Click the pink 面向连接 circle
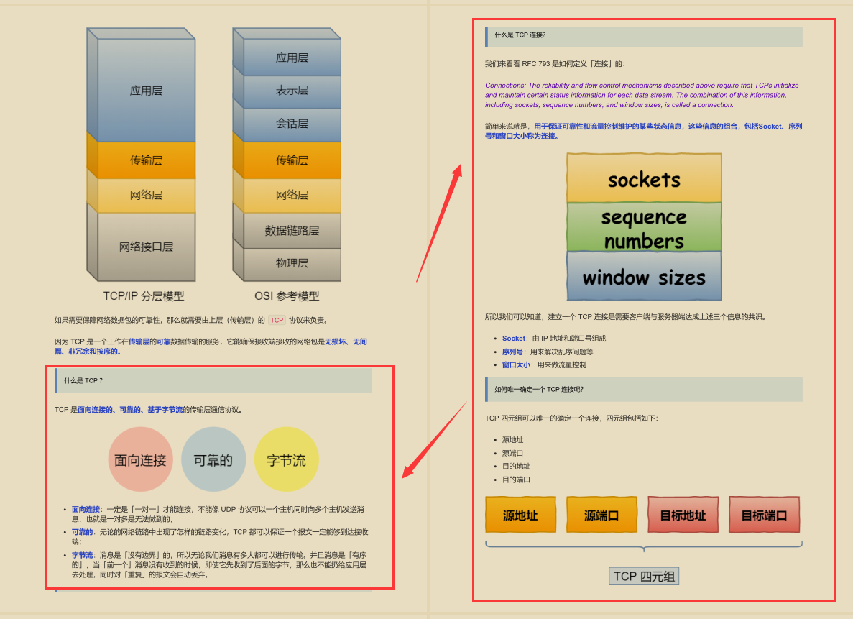The width and height of the screenshot is (853, 619). coord(140,459)
